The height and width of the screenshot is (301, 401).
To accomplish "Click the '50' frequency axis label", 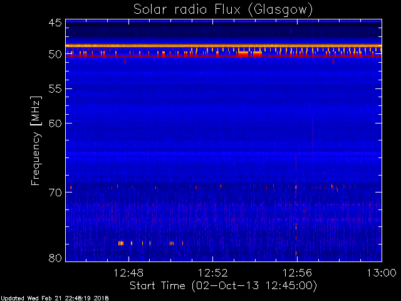I will 55,55.
